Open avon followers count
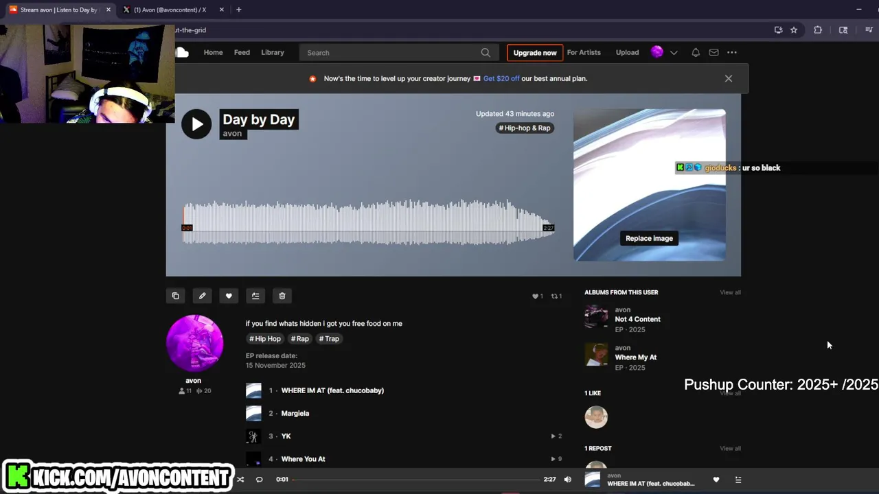Screen dimensions: 879x494 pos(185,391)
